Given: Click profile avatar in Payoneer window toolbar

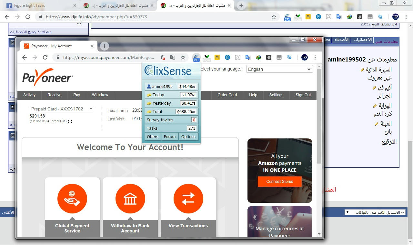Looking at the screenshot, I should point(305,57).
